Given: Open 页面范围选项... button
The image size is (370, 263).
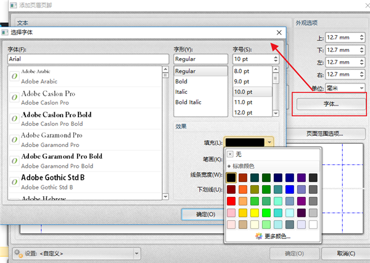Looking at the screenshot, I should (x=324, y=134).
